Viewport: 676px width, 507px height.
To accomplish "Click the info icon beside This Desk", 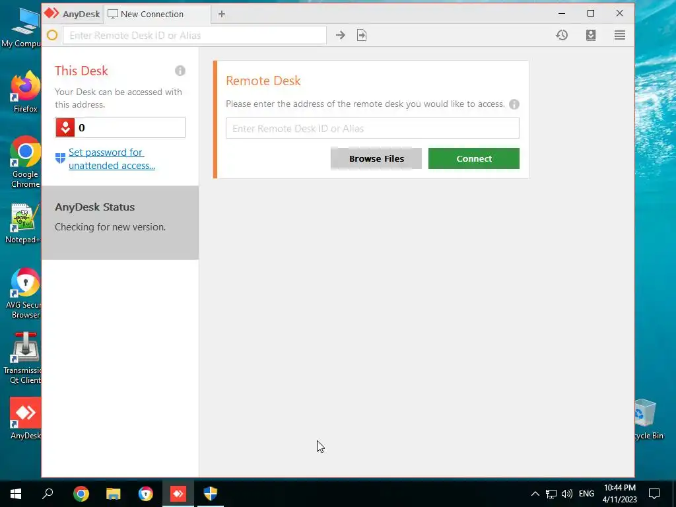I will point(180,71).
